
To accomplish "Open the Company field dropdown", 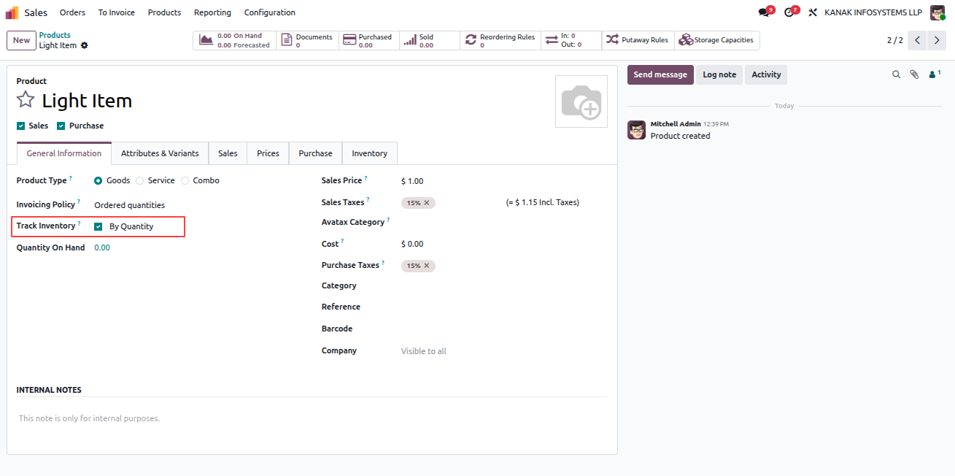I will [x=503, y=351].
